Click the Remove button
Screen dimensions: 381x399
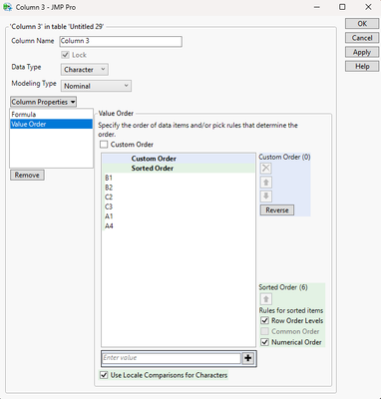[27, 175]
